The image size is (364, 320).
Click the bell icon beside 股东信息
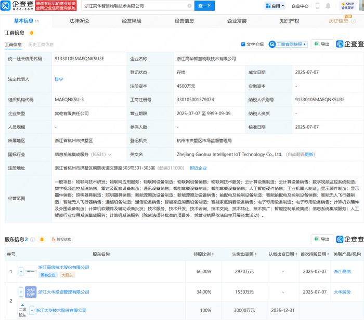click(42, 240)
